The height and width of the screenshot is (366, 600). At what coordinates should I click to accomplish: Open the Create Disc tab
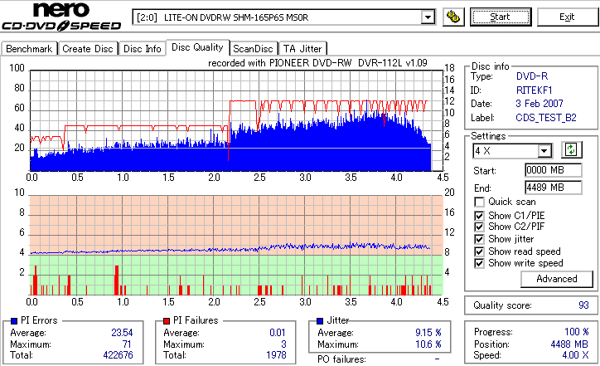tap(88, 49)
